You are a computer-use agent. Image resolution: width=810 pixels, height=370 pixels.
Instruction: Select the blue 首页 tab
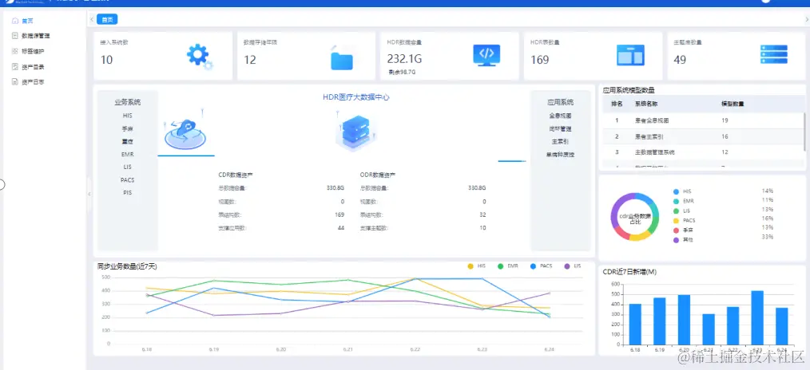[x=107, y=20]
